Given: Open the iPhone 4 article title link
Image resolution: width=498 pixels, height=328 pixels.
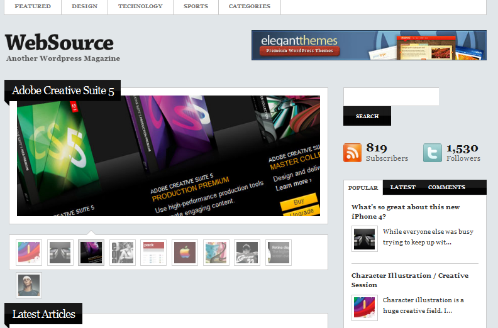Looking at the screenshot, I should pyautogui.click(x=406, y=212).
